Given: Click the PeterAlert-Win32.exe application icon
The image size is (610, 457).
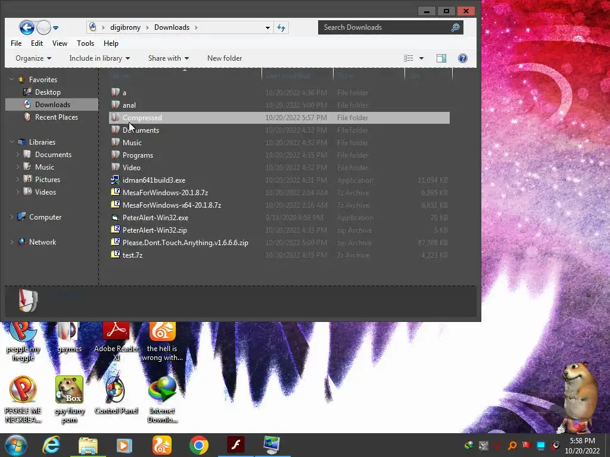Looking at the screenshot, I should click(x=115, y=217).
